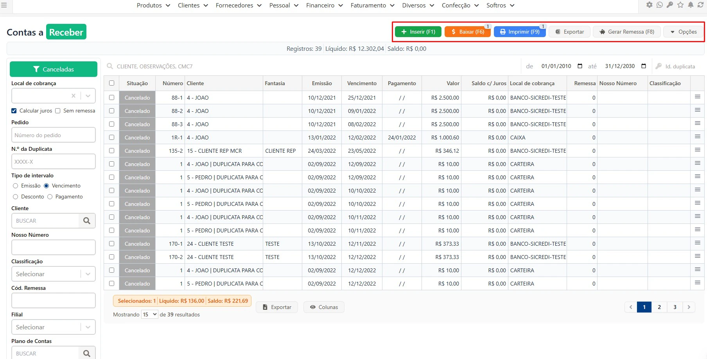Open the Colunas visibility button

[324, 307]
